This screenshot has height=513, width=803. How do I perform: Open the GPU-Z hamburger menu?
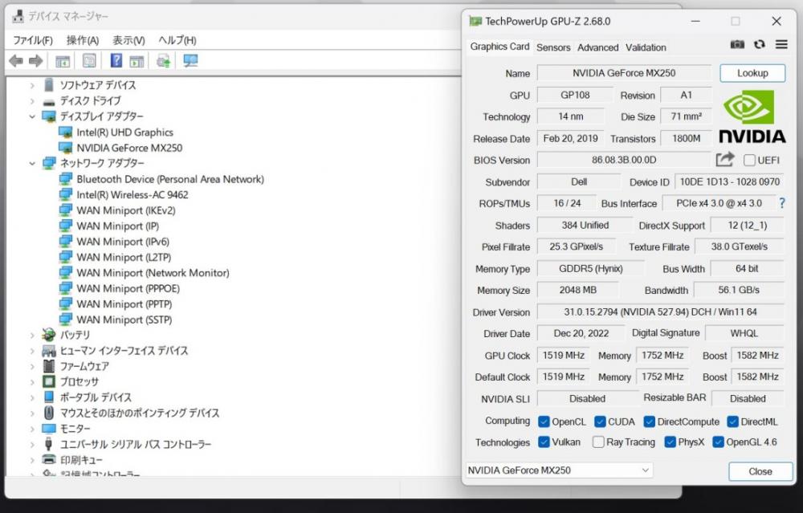tap(781, 45)
